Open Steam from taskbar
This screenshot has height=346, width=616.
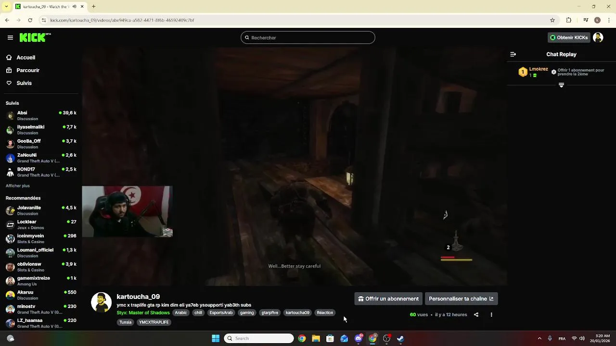400,338
